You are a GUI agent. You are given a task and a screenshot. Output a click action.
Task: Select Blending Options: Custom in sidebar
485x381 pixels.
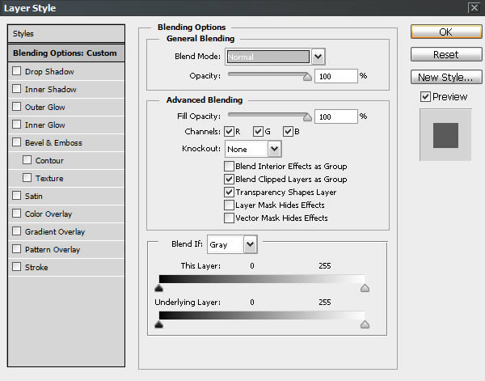(x=65, y=53)
